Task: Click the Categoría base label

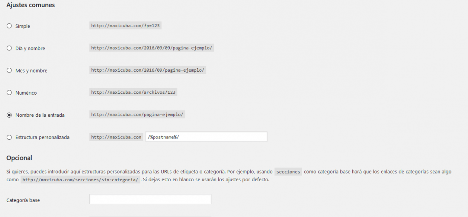Action: (x=23, y=200)
